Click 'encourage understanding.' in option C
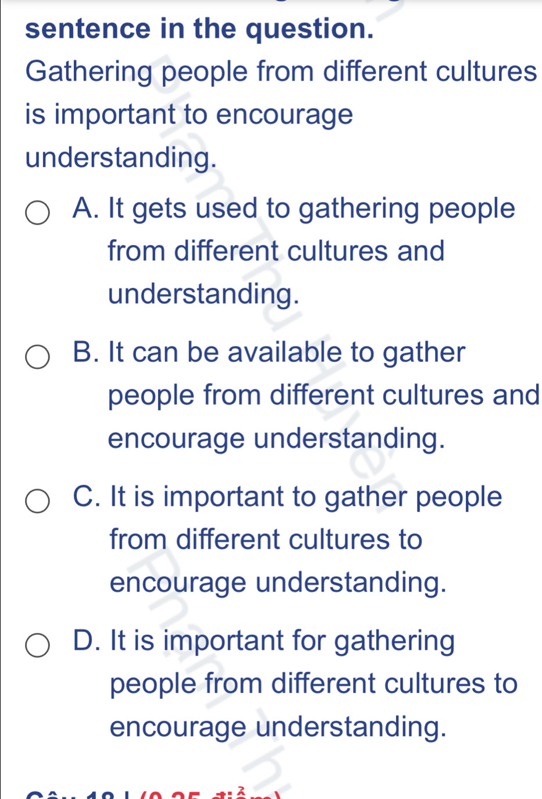542x799 pixels. [x=279, y=583]
